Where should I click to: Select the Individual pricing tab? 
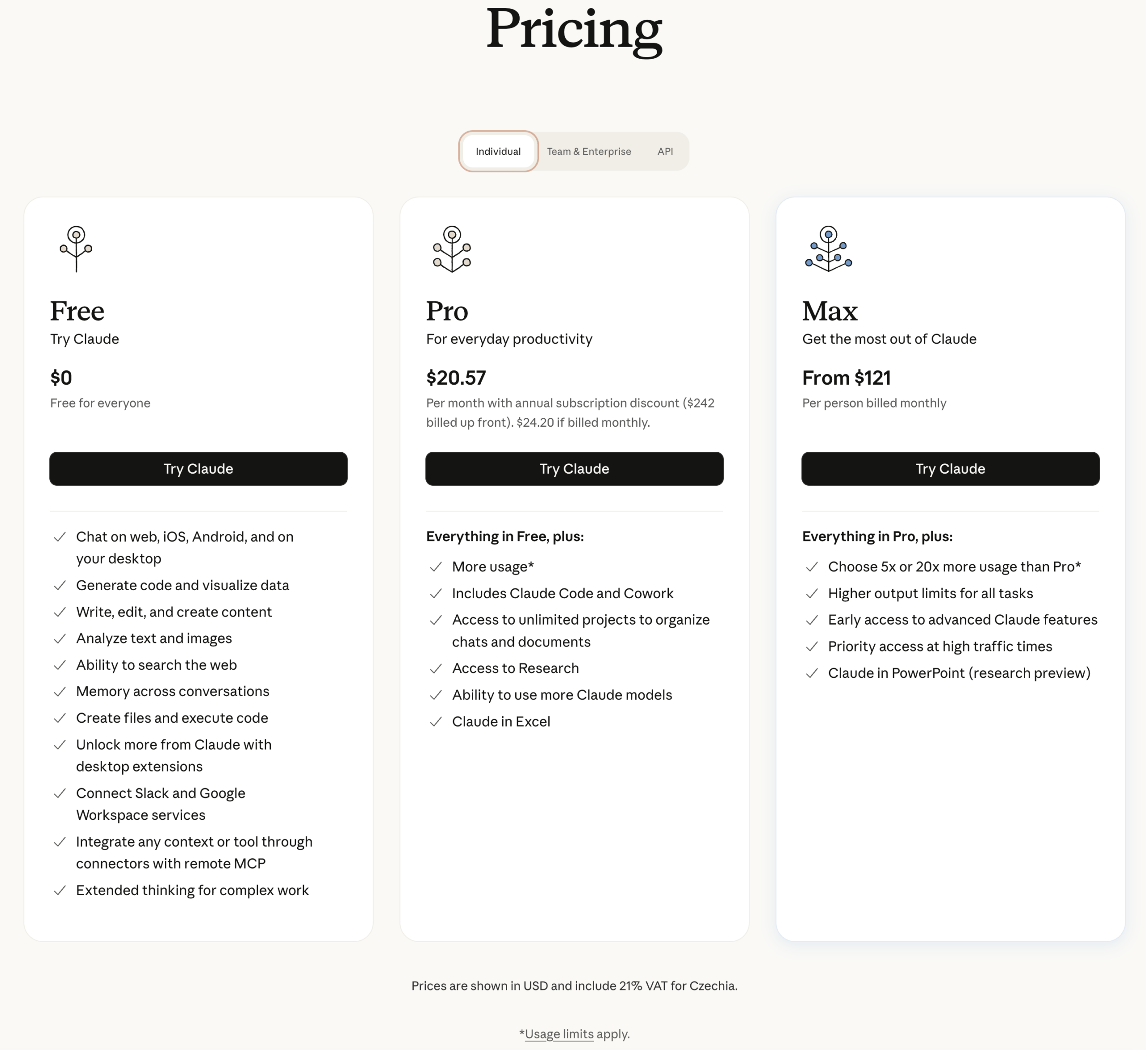tap(498, 151)
